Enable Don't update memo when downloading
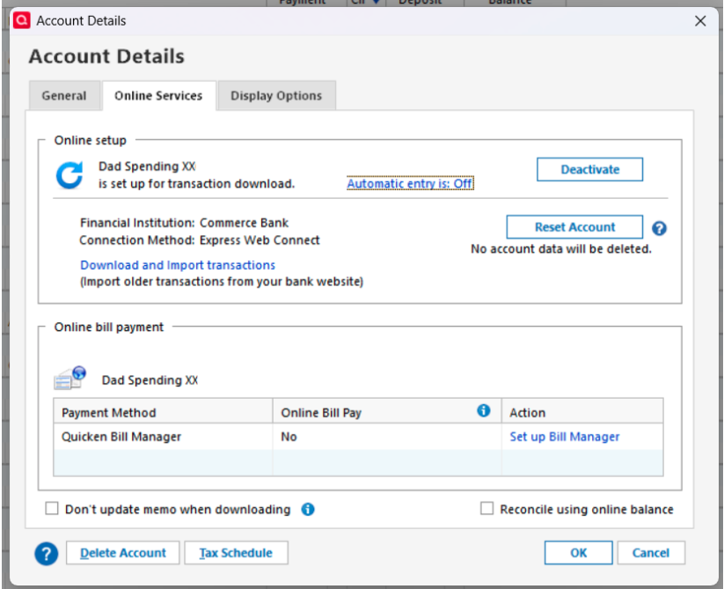724x589 pixels. click(52, 509)
